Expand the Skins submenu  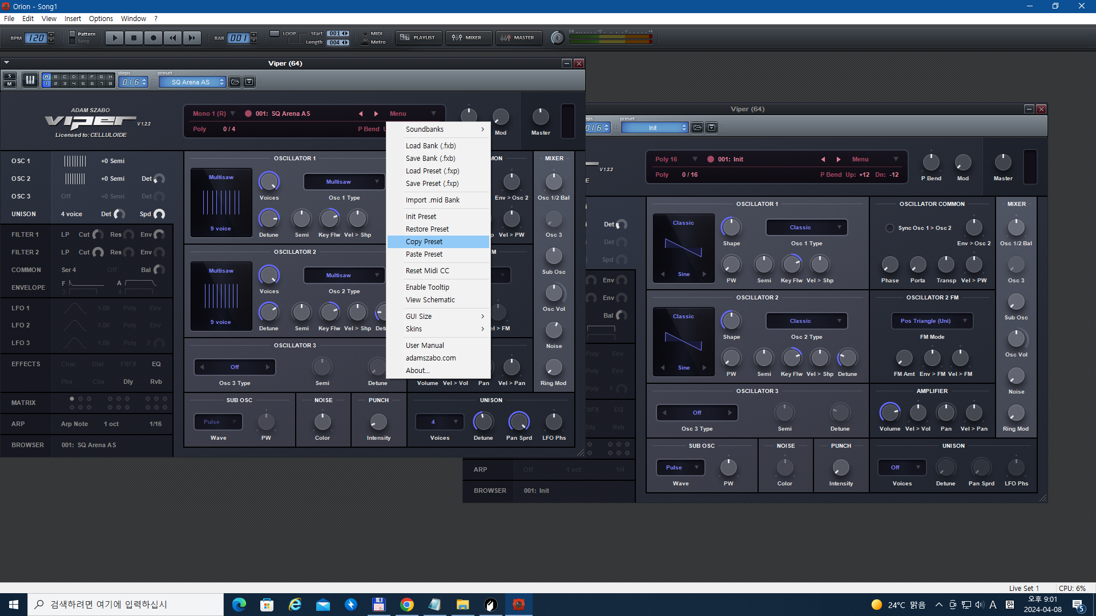coord(438,329)
